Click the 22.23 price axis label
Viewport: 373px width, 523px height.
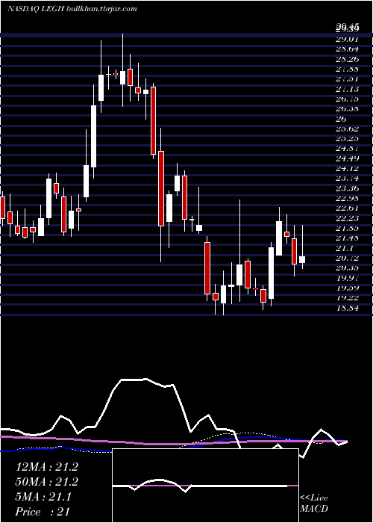tap(348, 218)
